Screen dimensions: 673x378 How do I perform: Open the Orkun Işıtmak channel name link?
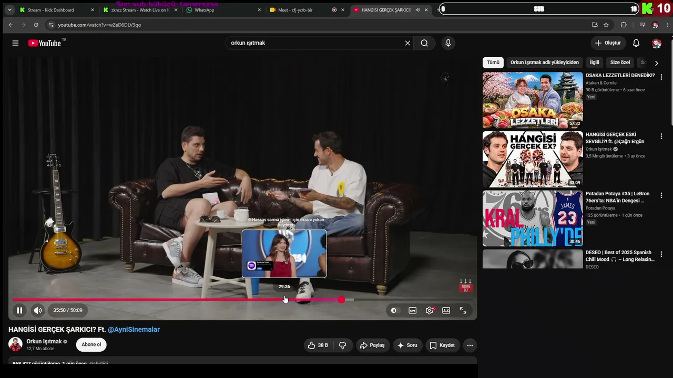click(x=44, y=341)
